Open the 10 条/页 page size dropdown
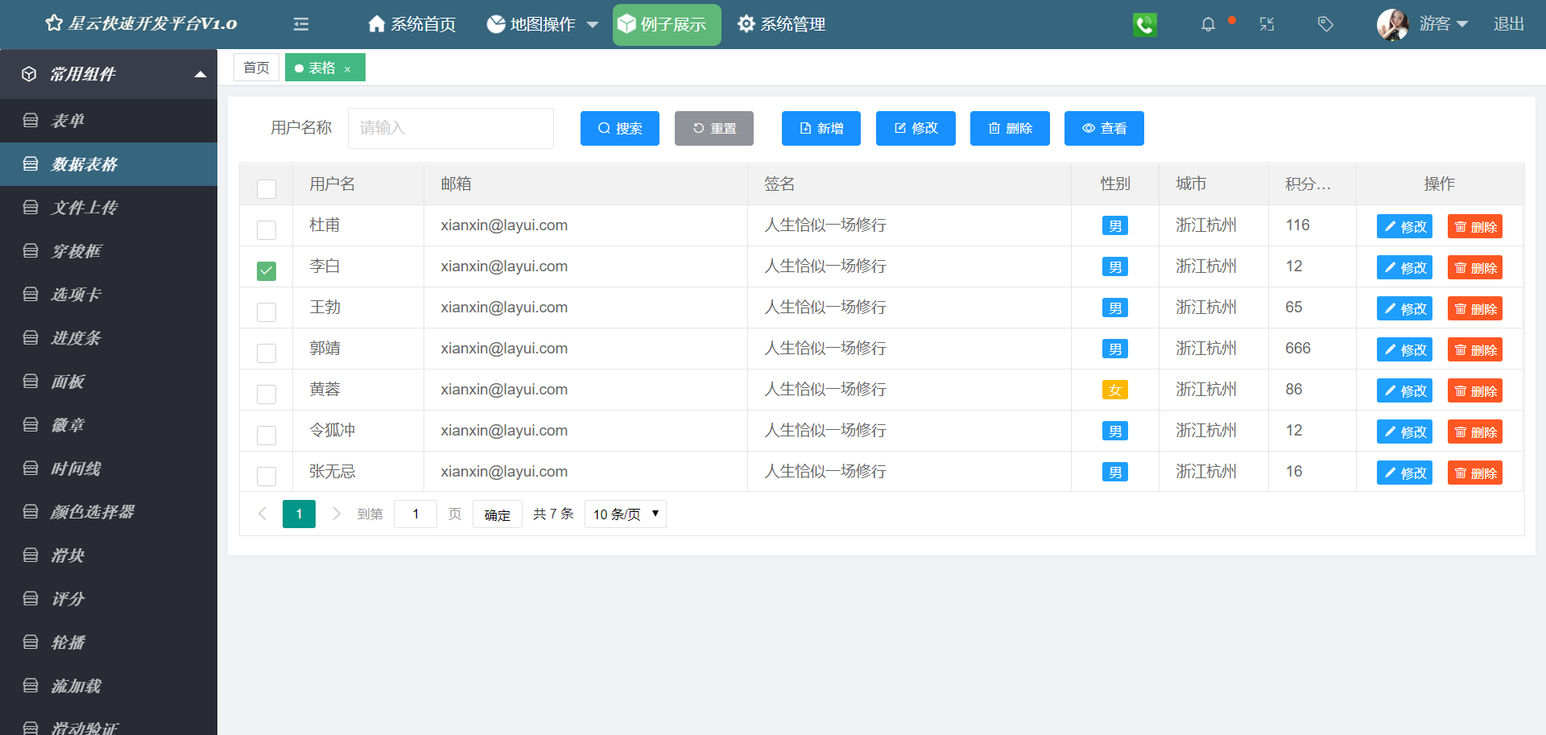Image resolution: width=1546 pixels, height=735 pixels. pyautogui.click(x=626, y=514)
